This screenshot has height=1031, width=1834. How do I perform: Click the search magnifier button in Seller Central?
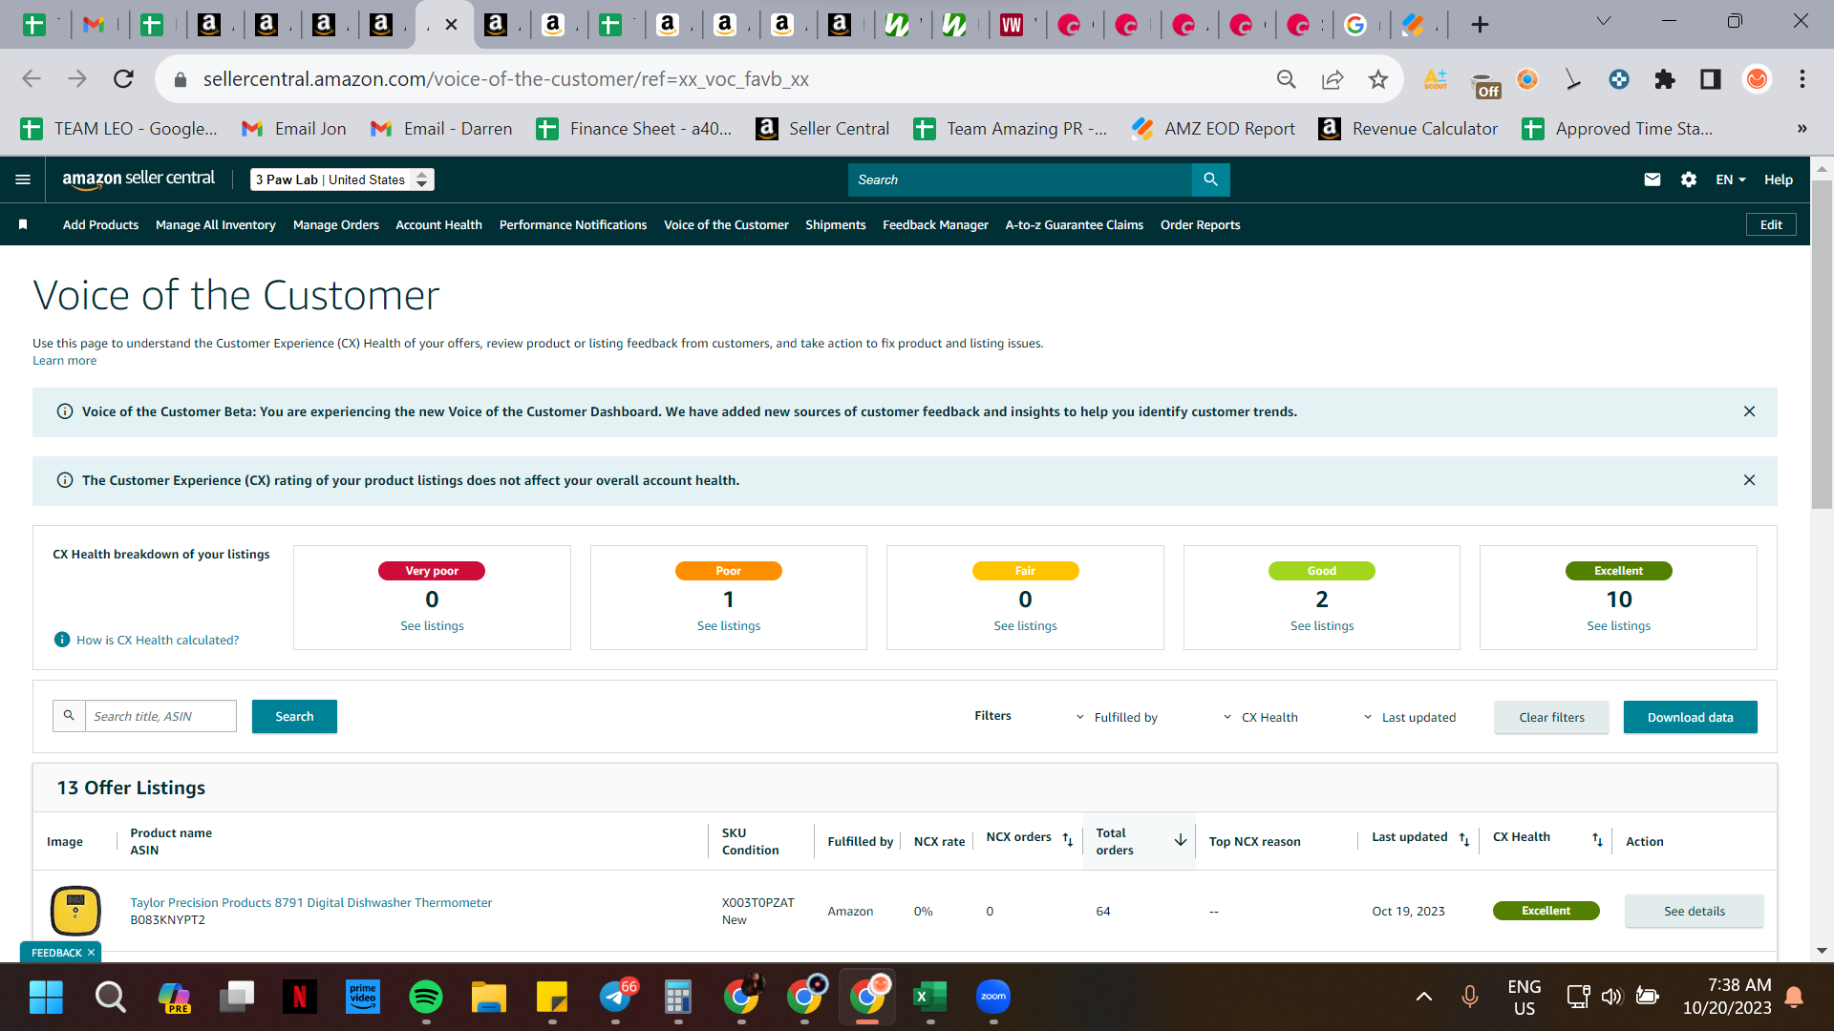click(x=1210, y=179)
